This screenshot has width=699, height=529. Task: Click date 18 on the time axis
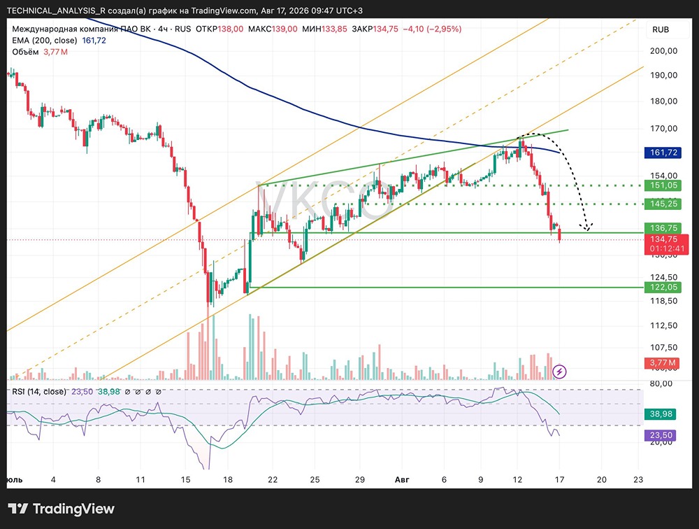[x=228, y=479]
